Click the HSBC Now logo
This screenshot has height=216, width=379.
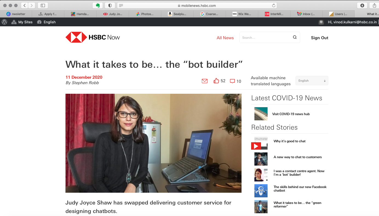[93, 37]
